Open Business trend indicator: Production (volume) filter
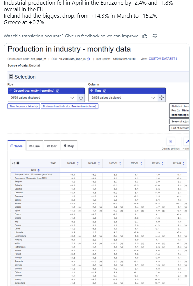Viewport: 193px width, 286px height. [69, 106]
